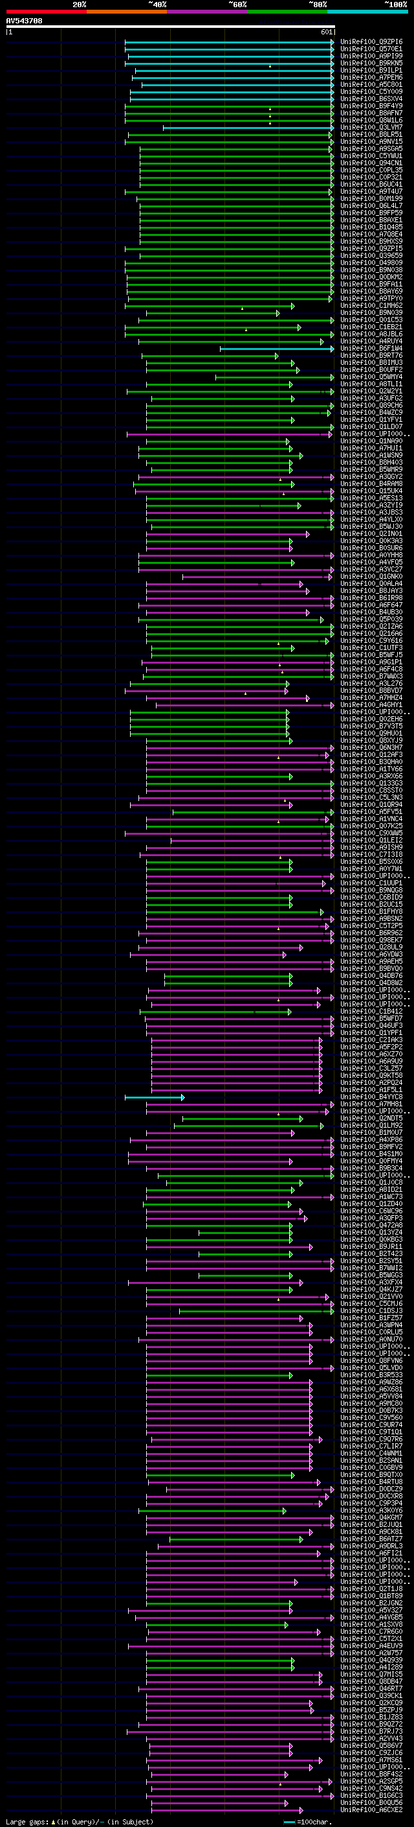Viewport: 414px width, 1827px height.
Task: Click the short cyan bar for UniRef100_B4YYC8
Action: click(x=154, y=1097)
